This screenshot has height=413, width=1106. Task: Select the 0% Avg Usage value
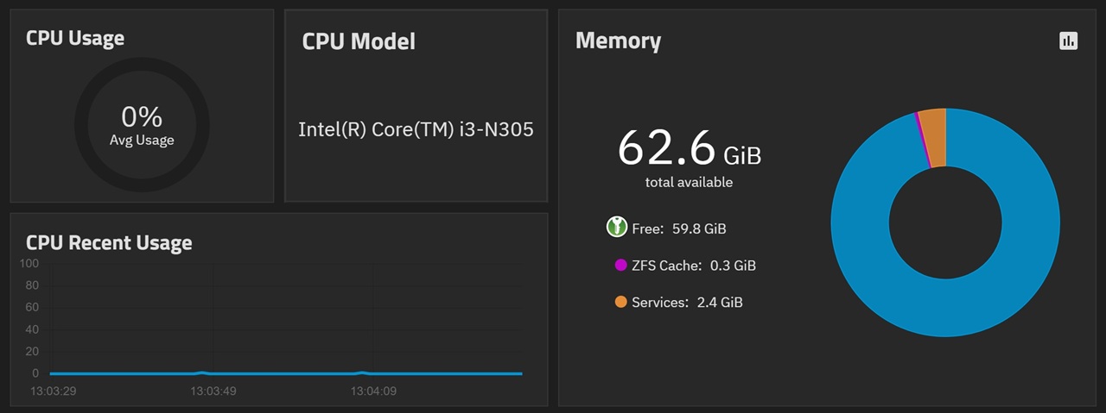(x=142, y=117)
